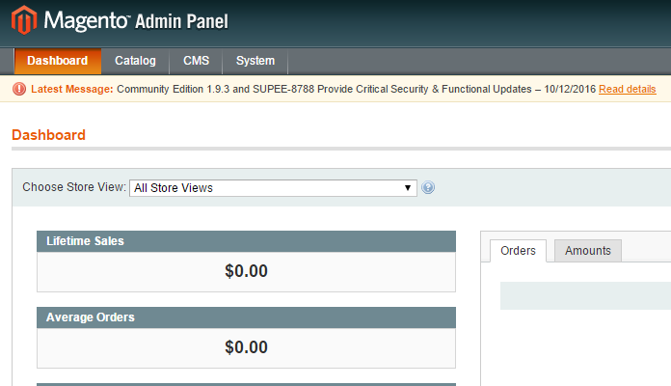Viewport: 671px width, 386px height.
Task: Click the store view help icon
Action: point(428,187)
